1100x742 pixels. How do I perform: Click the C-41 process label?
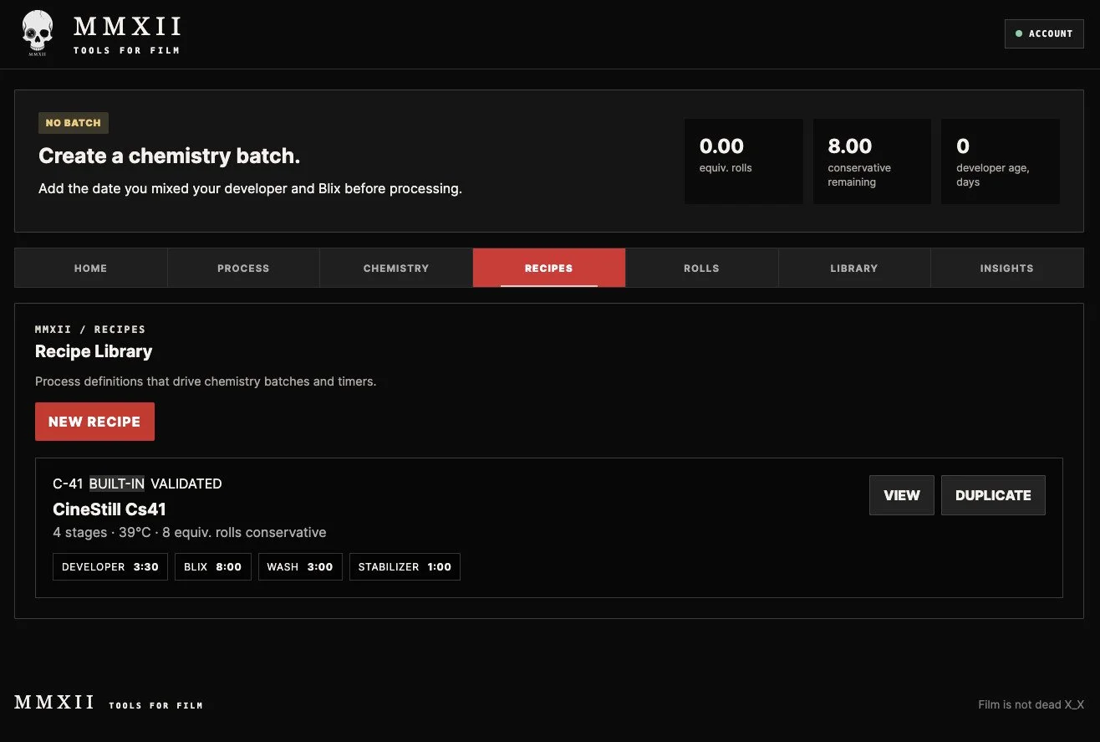pos(68,484)
